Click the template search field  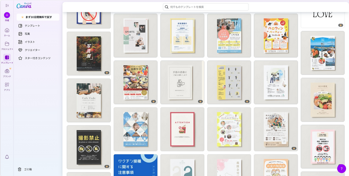coord(206,7)
